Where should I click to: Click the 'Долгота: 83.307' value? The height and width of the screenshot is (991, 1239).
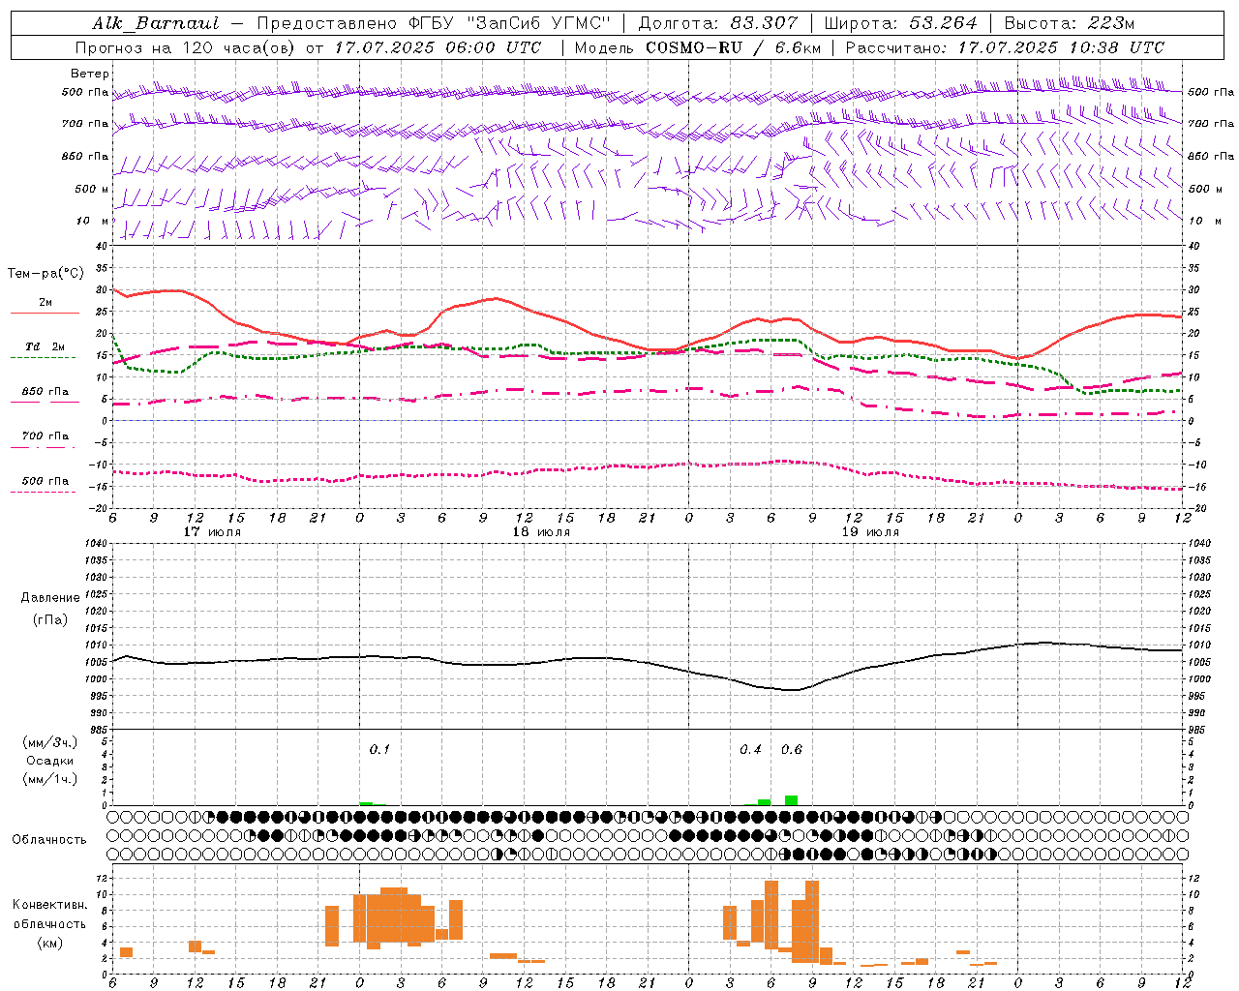point(718,23)
